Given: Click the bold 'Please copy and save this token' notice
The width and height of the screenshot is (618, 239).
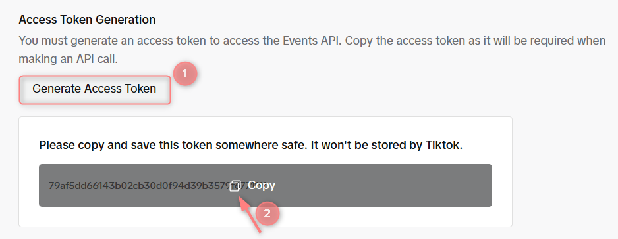Looking at the screenshot, I should tap(250, 146).
